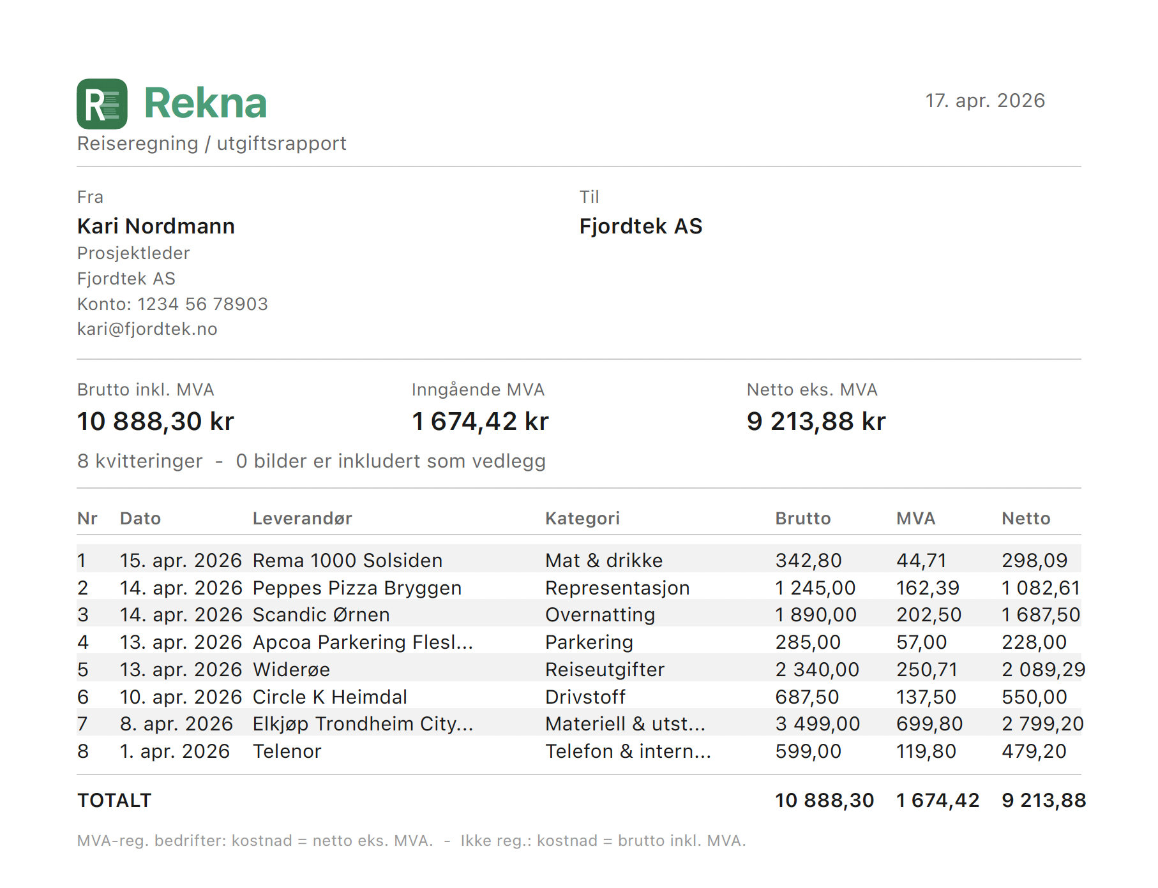Viewport: 1158px width, 888px height.
Task: Click the 'TOTALT' label
Action: pos(114,801)
